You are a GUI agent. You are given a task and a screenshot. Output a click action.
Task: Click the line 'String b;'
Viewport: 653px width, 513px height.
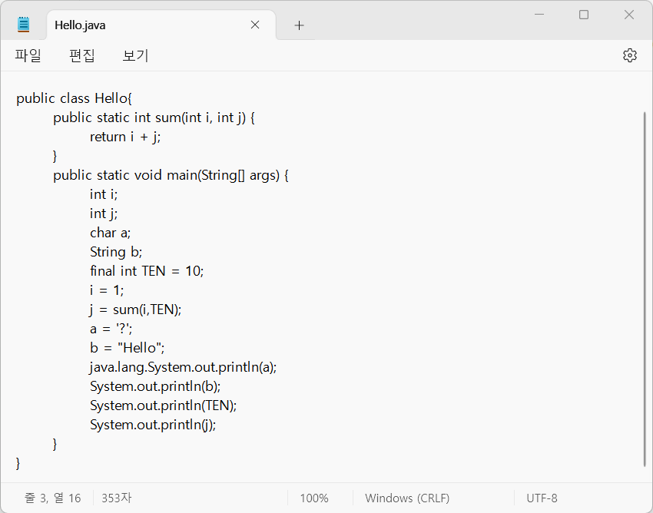116,252
